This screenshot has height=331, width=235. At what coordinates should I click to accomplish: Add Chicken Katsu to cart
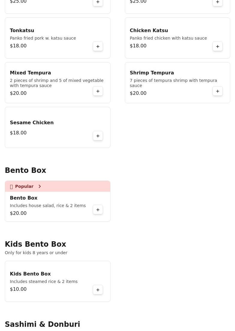tap(218, 47)
